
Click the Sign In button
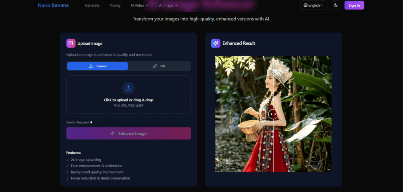(354, 5)
